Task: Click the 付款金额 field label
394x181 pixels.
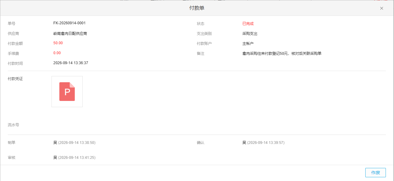Action: click(15, 44)
